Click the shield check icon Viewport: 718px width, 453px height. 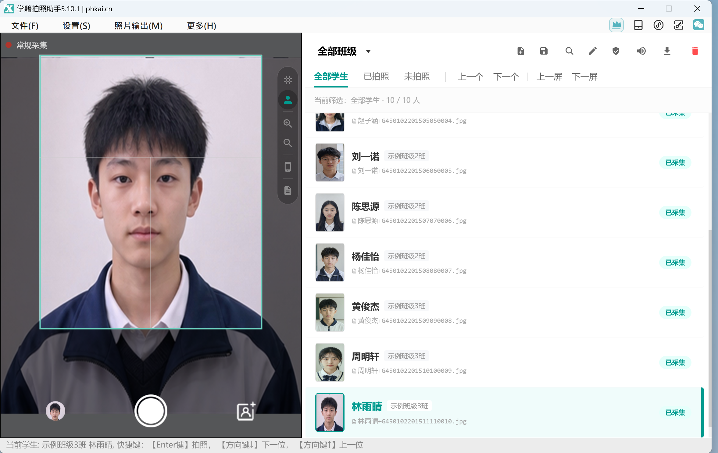pos(616,51)
